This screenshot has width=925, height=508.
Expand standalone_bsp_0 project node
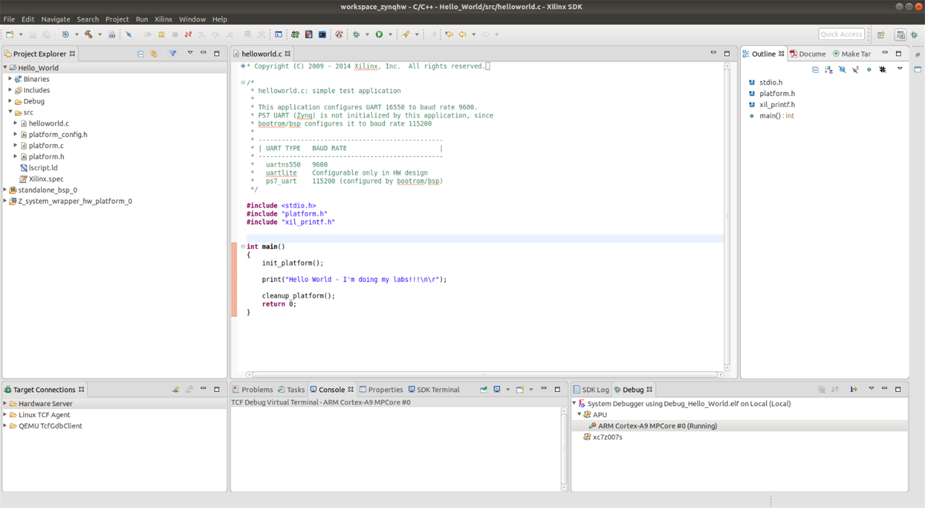5,190
